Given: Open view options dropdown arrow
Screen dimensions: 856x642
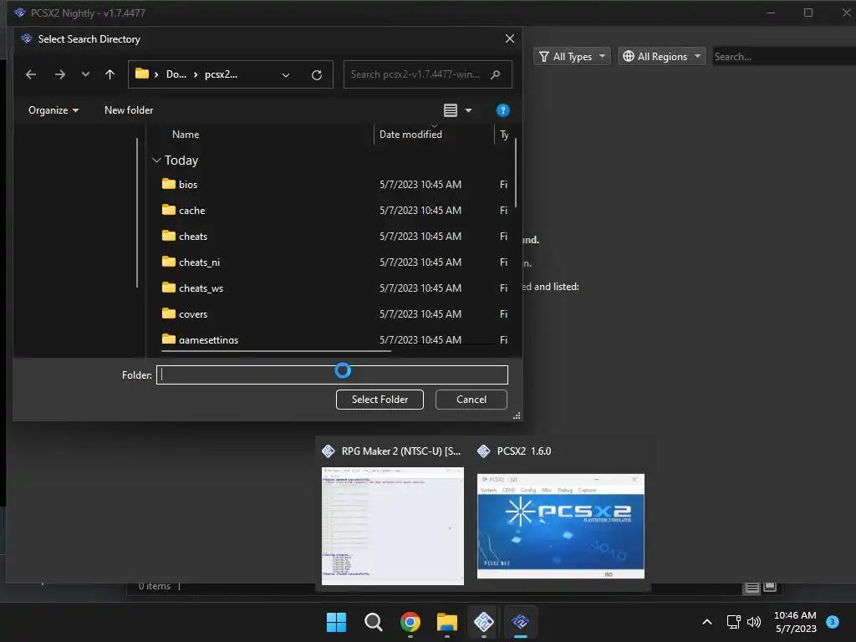Looking at the screenshot, I should pyautogui.click(x=468, y=110).
